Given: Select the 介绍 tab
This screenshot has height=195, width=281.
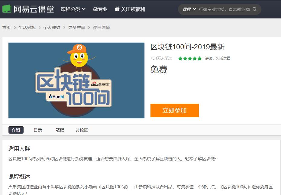Looking at the screenshot, I should pyautogui.click(x=16, y=130).
